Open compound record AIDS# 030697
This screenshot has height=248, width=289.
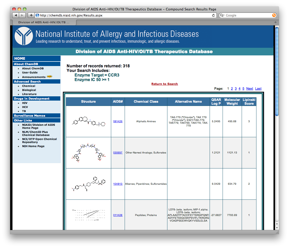pyautogui.click(x=118, y=153)
